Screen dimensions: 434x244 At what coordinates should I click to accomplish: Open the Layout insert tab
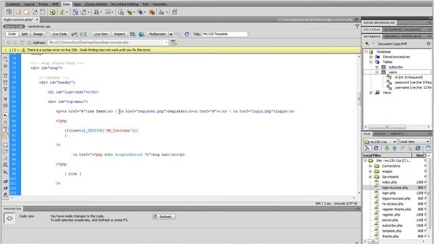(x=29, y=4)
